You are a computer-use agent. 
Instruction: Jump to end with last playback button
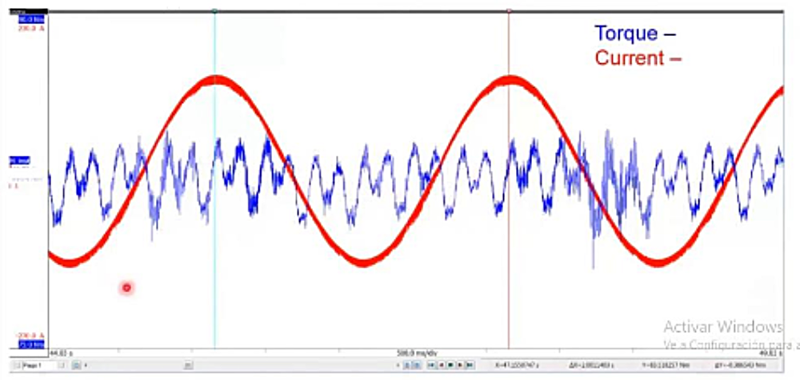click(x=470, y=365)
